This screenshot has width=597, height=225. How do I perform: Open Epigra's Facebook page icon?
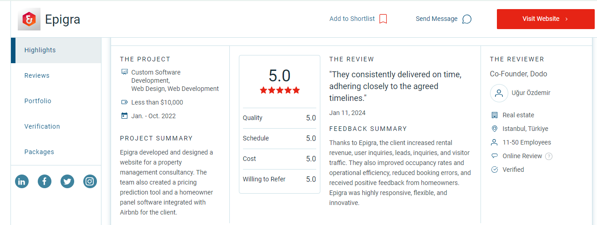tap(45, 181)
